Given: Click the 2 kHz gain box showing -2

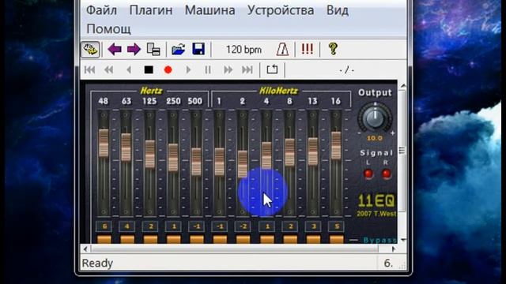Looking at the screenshot, I should 243,226.
